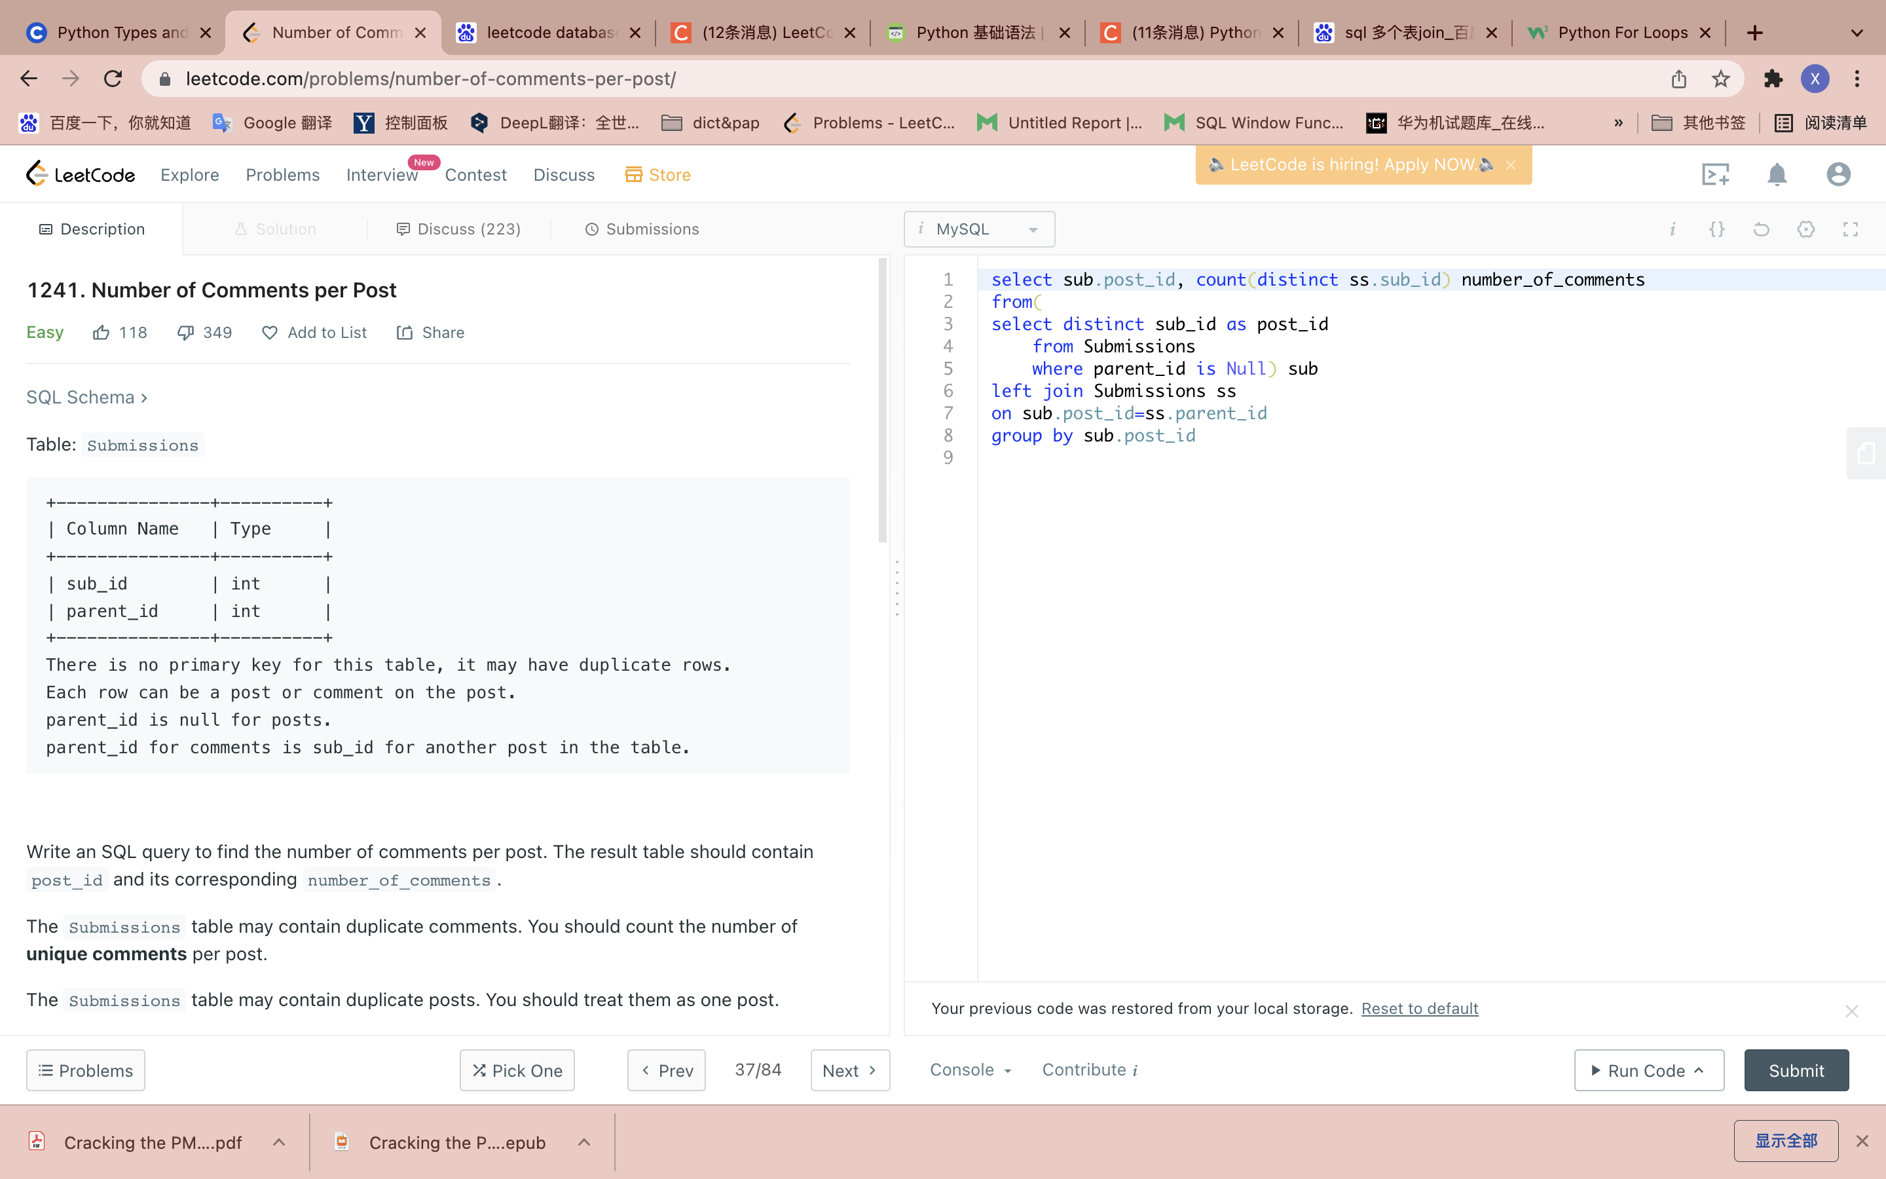Click the thumbs-down dislike icon
This screenshot has width=1886, height=1179.
pyautogui.click(x=185, y=333)
